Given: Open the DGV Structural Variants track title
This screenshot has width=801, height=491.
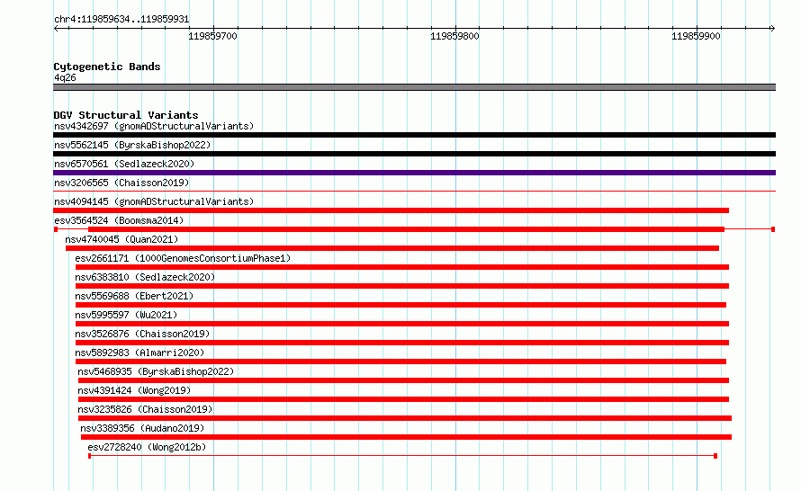Looking at the screenshot, I should click(x=126, y=115).
